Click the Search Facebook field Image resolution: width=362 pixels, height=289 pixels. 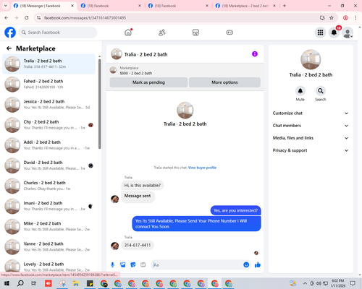(58, 33)
